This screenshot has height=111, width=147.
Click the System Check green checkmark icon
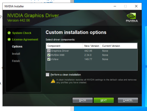[9, 33]
